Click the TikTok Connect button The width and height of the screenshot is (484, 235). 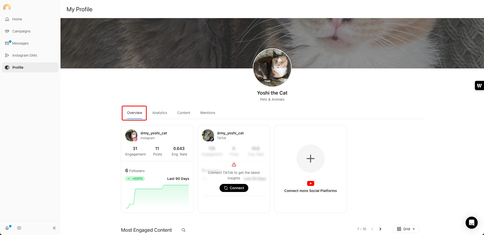234,188
